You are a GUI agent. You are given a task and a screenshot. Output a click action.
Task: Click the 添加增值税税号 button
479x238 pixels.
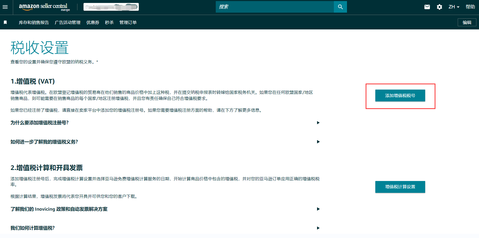[x=400, y=96]
